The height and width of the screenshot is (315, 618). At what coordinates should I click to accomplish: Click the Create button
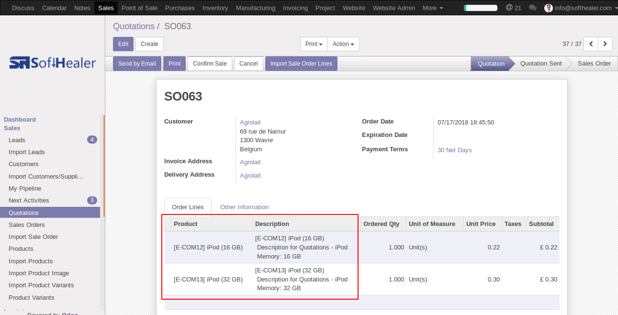(x=149, y=44)
